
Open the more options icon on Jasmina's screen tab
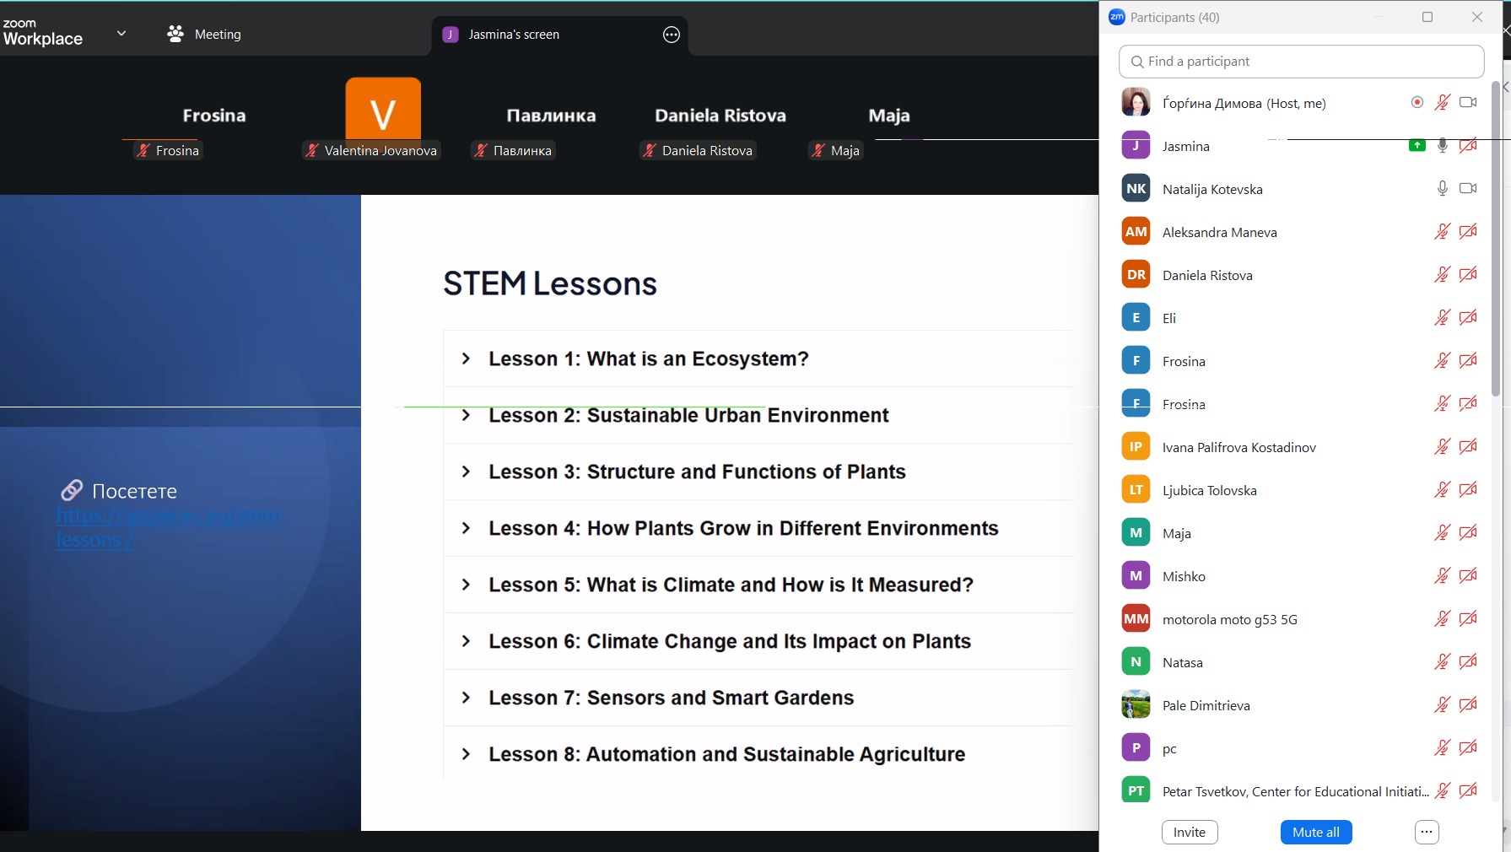click(671, 35)
